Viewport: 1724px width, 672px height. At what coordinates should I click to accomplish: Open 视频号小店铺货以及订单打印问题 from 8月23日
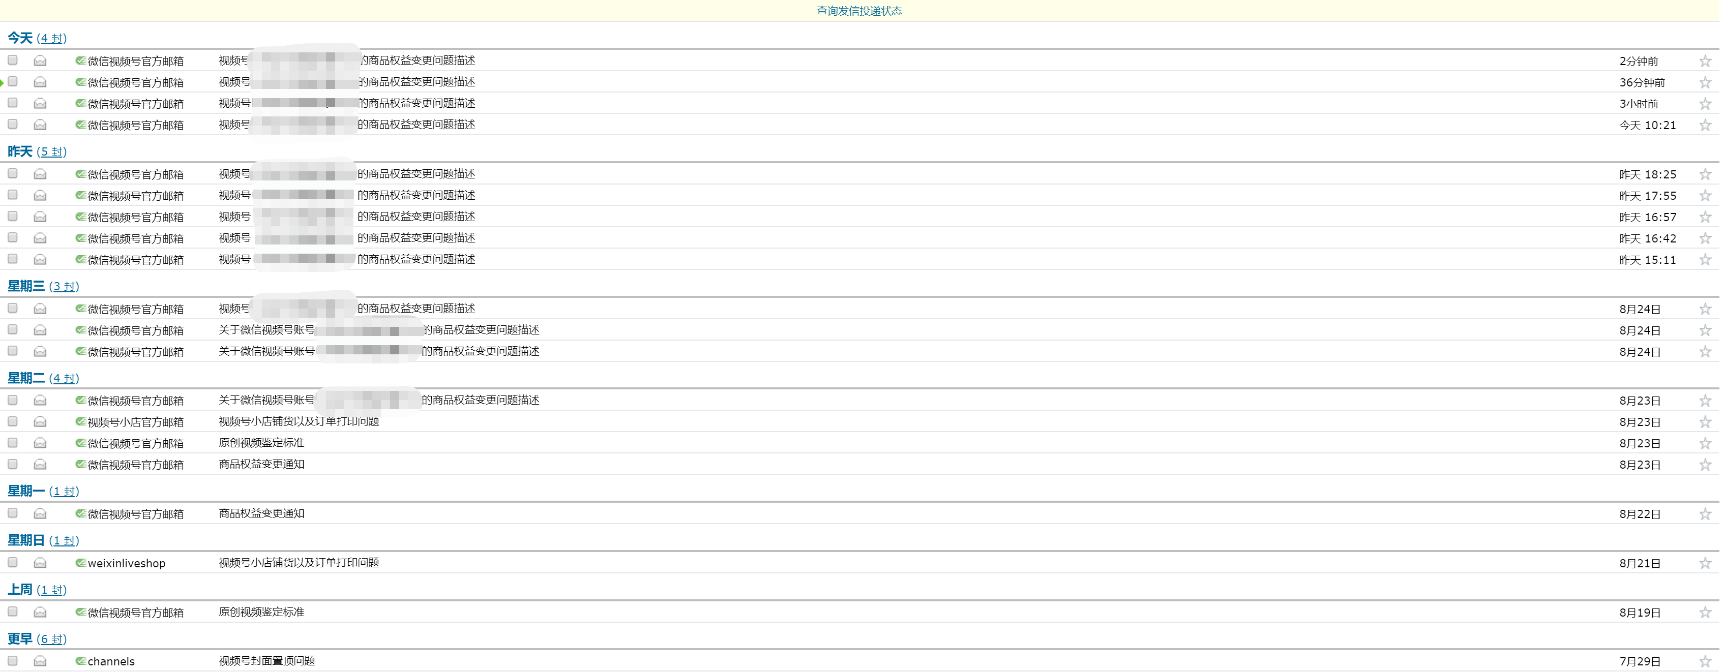click(x=300, y=422)
